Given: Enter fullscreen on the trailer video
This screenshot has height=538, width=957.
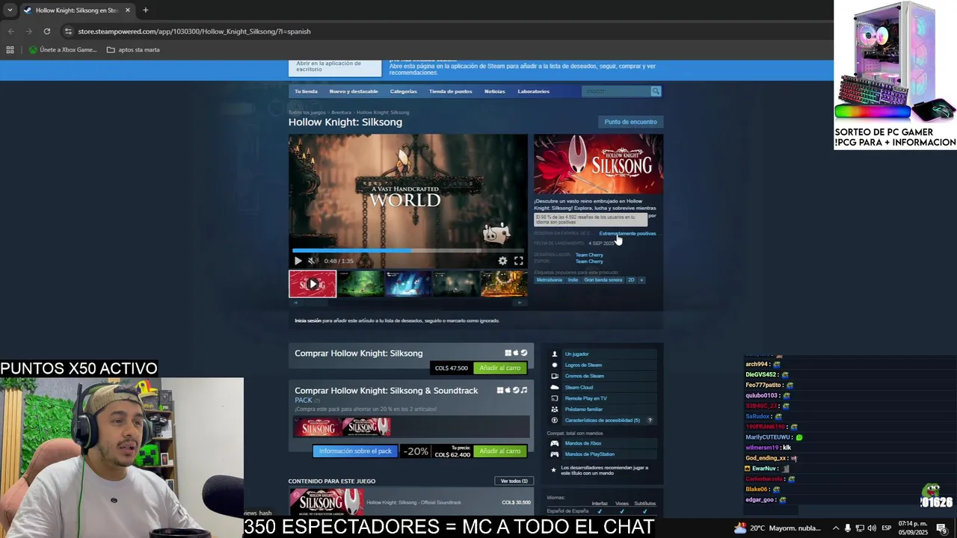Looking at the screenshot, I should (518, 261).
